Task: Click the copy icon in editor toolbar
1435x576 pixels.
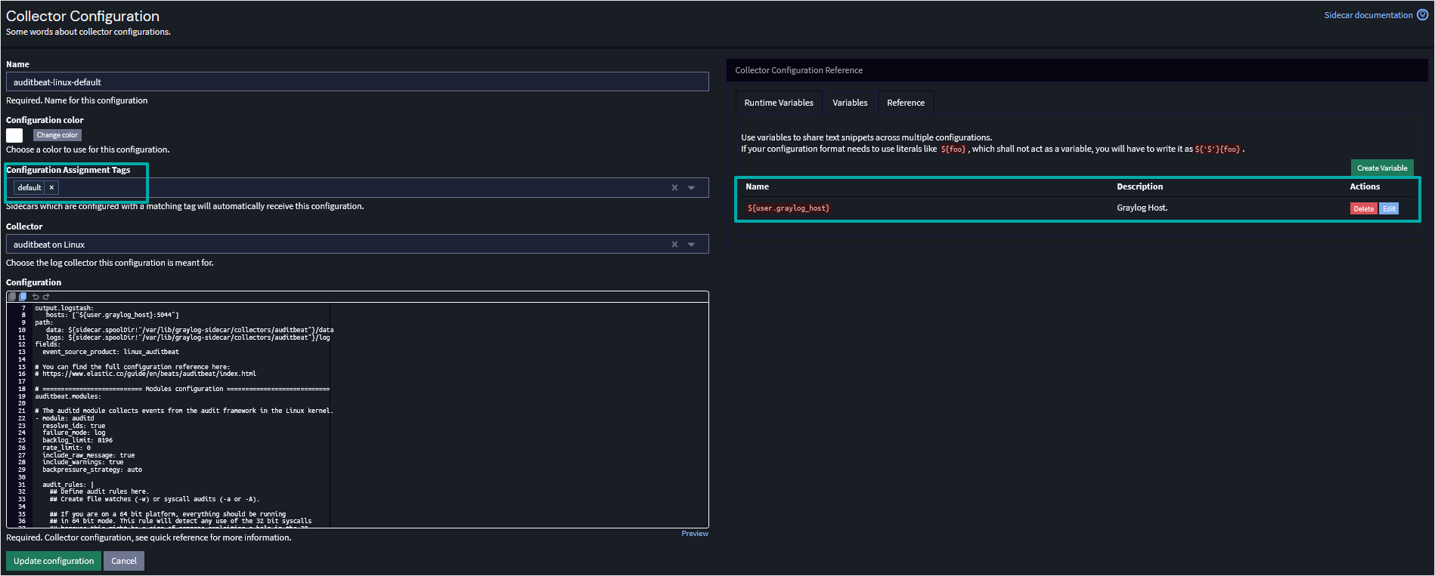Action: pyautogui.click(x=13, y=297)
